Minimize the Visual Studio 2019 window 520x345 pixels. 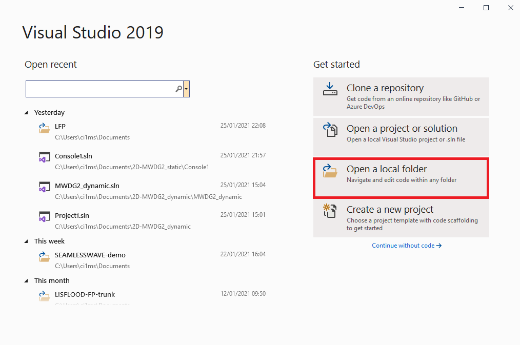click(462, 8)
